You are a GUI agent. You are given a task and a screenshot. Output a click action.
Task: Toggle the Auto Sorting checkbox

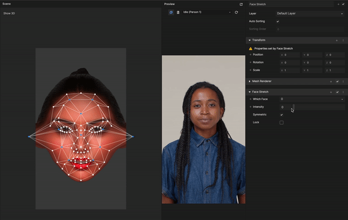(x=278, y=21)
